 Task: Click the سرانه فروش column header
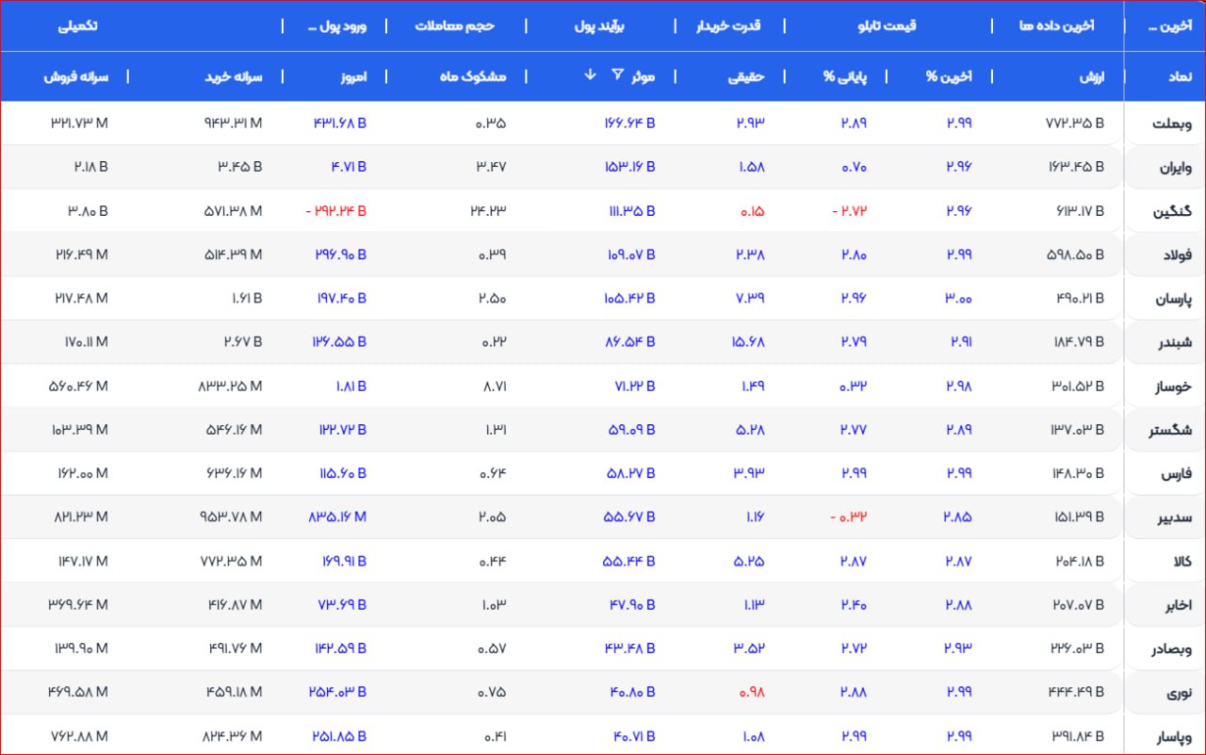pyautogui.click(x=76, y=76)
